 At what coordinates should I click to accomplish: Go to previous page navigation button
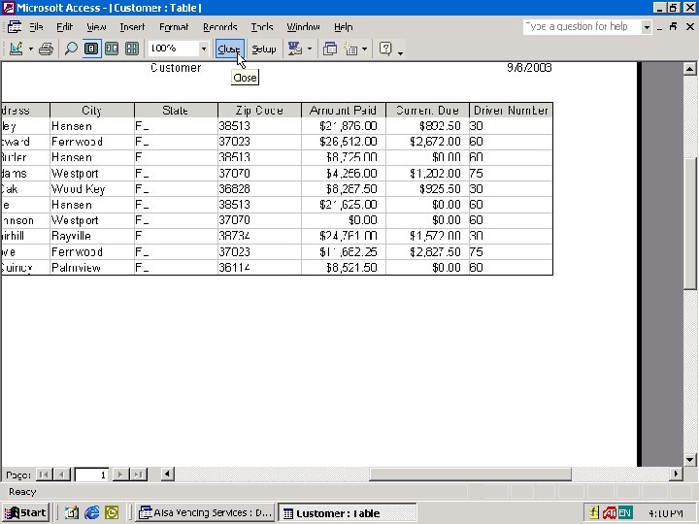click(61, 475)
